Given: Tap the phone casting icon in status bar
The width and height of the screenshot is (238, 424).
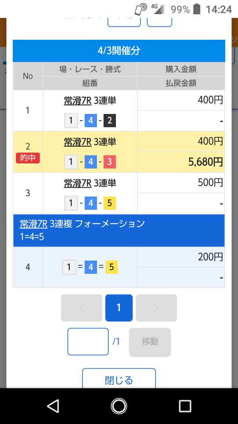Looking at the screenshot, I should point(141,9).
